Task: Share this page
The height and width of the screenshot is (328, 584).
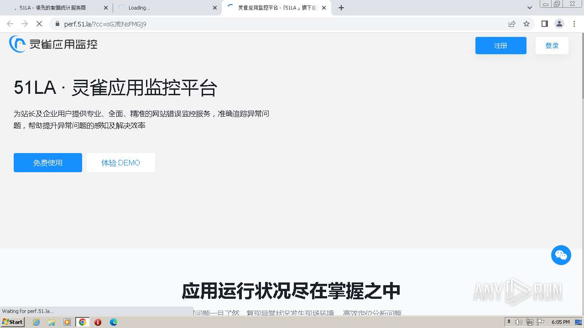Action: [512, 24]
